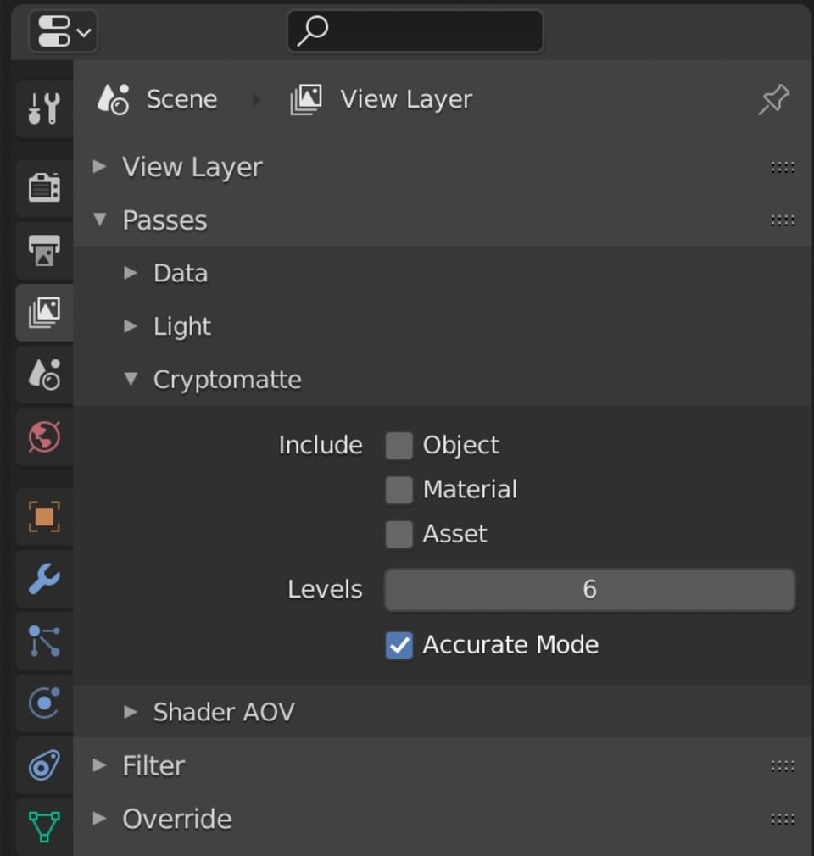Open the Output properties tab
Screen dimensions: 814x856
43,250
